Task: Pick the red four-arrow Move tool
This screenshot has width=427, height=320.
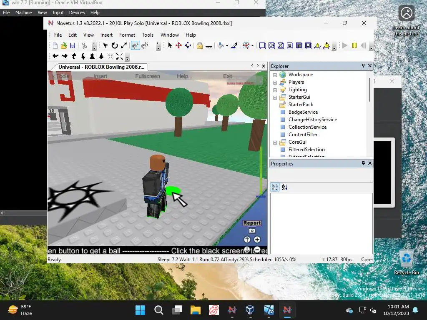Action: 178,45
